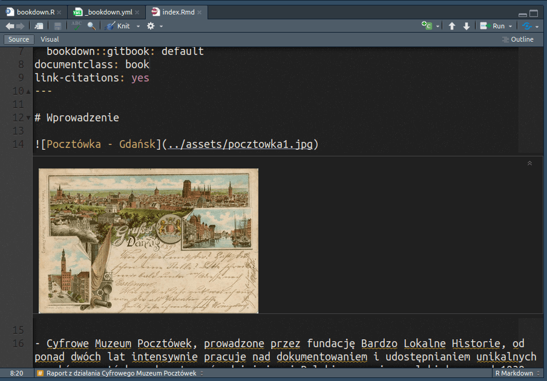The height and width of the screenshot is (381, 547).
Task: Click the ../assets/pocztowka1.jpg link
Action: coord(240,144)
